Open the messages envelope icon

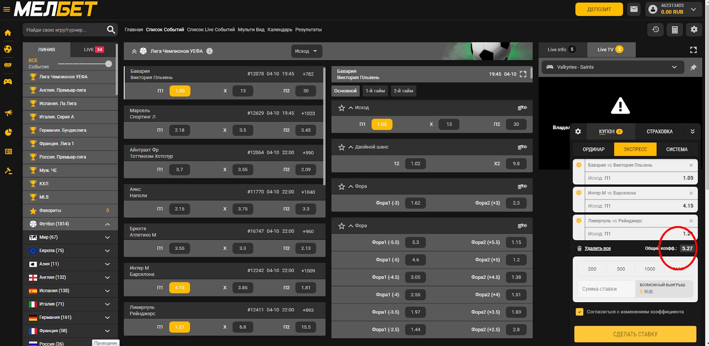[634, 9]
